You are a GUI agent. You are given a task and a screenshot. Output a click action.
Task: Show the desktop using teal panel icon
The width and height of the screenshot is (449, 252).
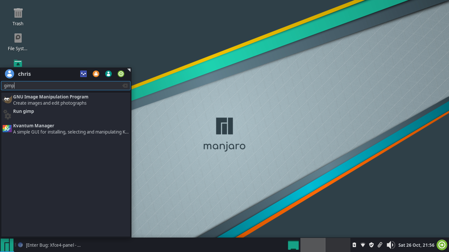point(293,245)
